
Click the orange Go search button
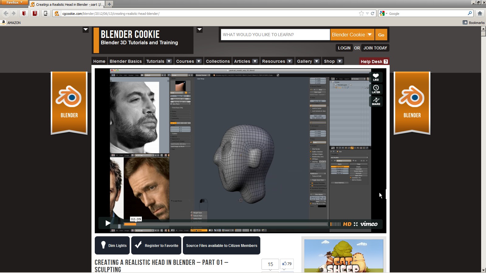point(381,35)
